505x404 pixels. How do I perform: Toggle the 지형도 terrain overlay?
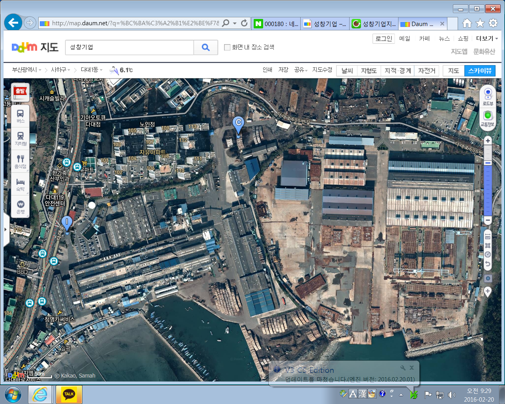[x=368, y=71]
